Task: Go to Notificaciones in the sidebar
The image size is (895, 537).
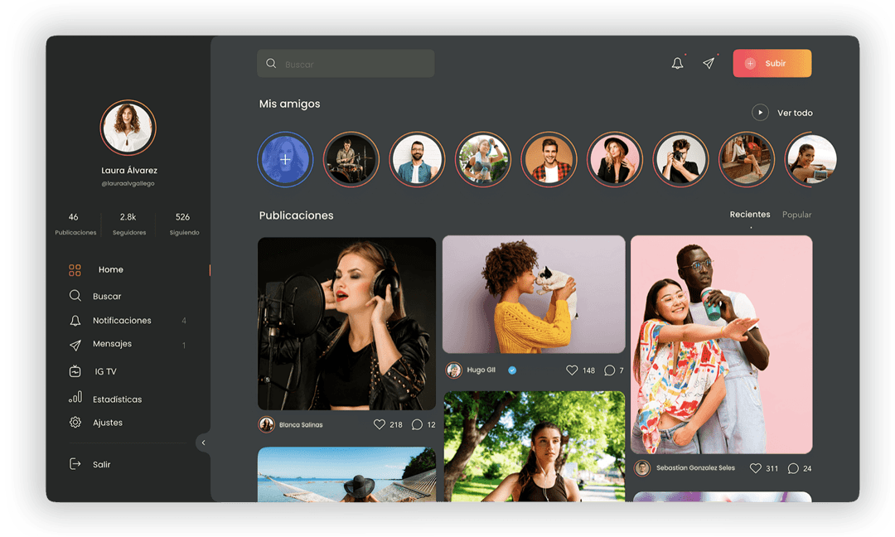Action: click(x=121, y=321)
